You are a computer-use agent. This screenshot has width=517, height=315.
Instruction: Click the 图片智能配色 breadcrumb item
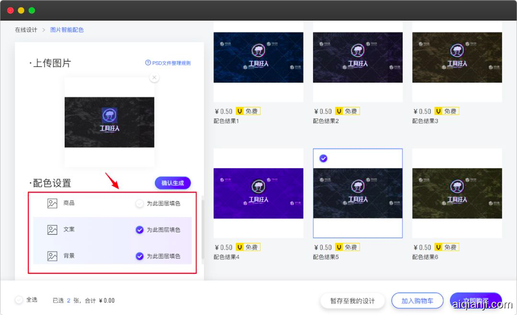click(x=67, y=30)
